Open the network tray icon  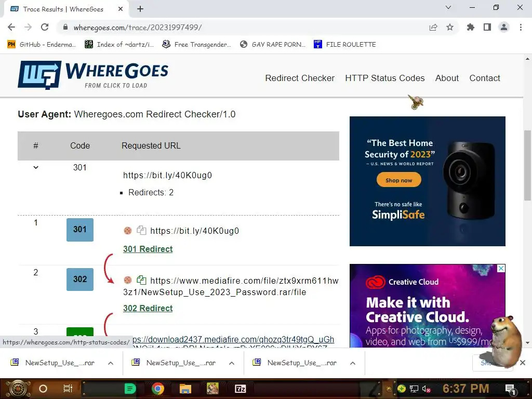click(414, 389)
